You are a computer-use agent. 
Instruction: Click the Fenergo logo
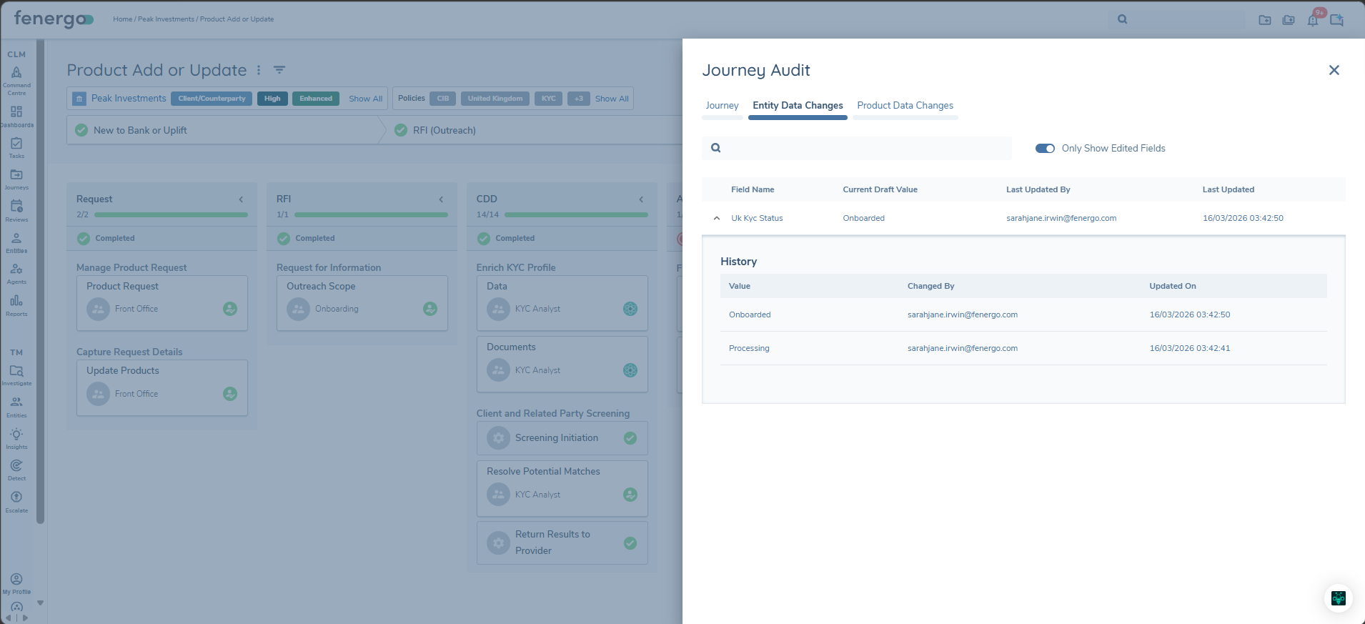click(54, 19)
